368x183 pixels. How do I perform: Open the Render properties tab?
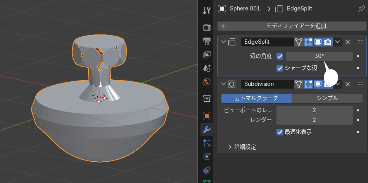207,27
